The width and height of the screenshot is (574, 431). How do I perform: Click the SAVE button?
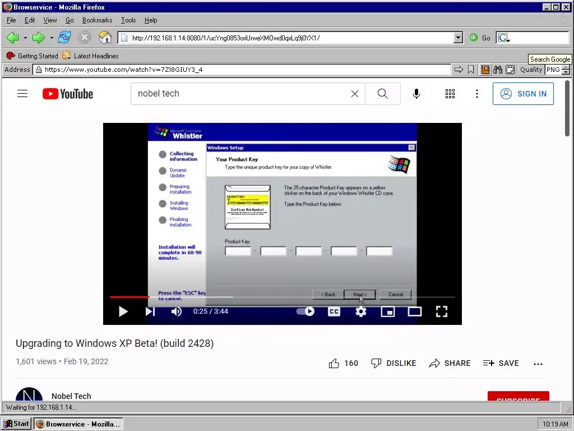click(x=501, y=363)
